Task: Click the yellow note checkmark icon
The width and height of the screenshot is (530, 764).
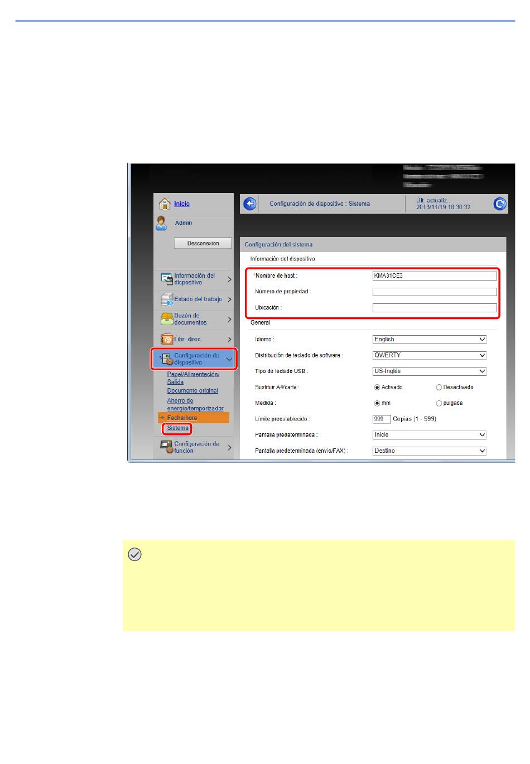Action: 134,554
